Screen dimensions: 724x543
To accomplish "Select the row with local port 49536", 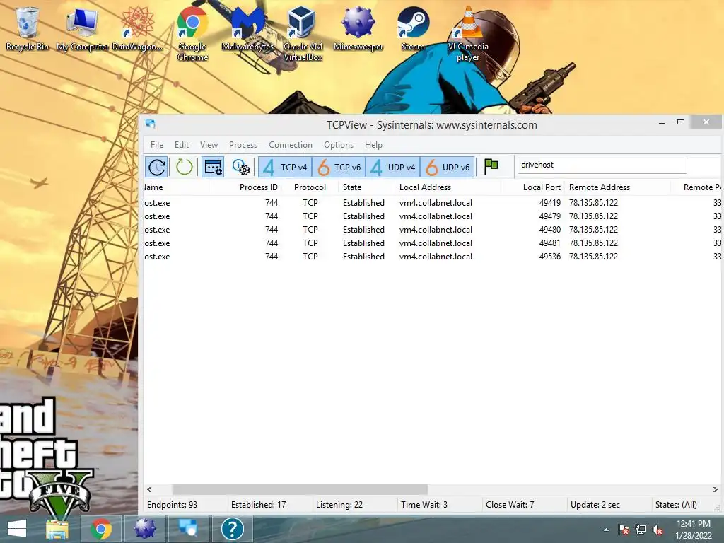I will pos(432,256).
